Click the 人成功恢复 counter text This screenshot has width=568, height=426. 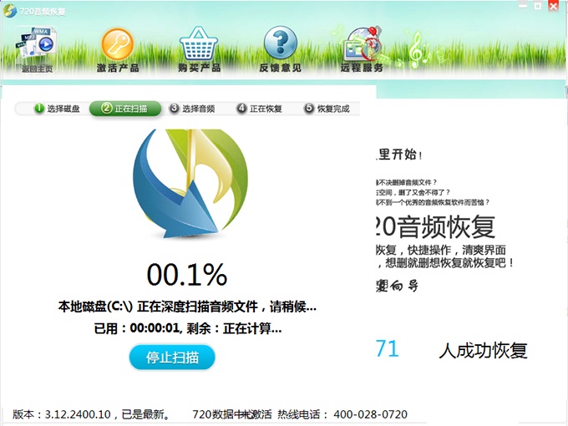coord(483,350)
